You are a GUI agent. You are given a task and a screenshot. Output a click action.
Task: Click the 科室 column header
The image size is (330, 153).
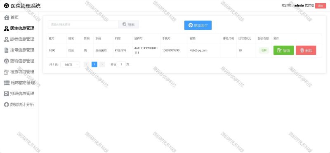pyautogui.click(x=118, y=38)
